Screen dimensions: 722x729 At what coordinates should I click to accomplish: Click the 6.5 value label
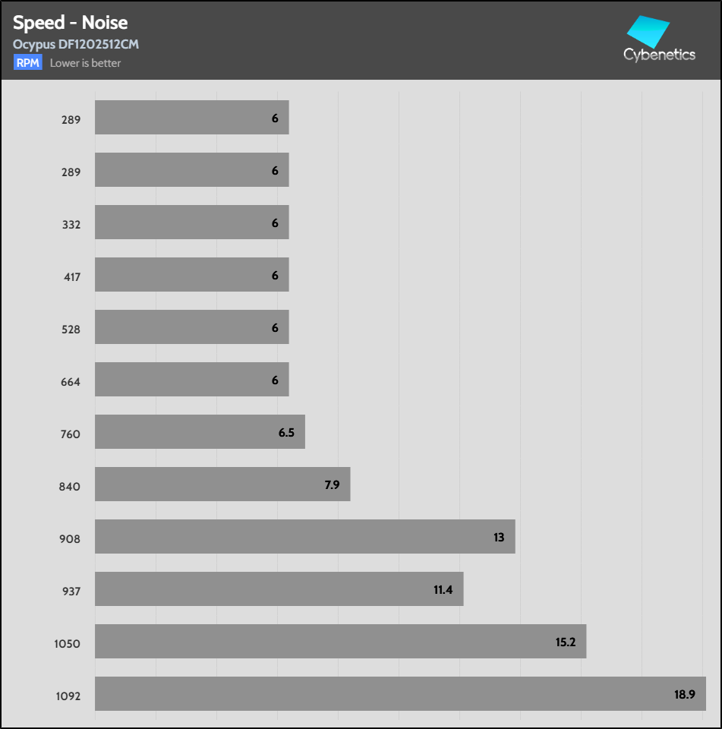click(x=286, y=432)
